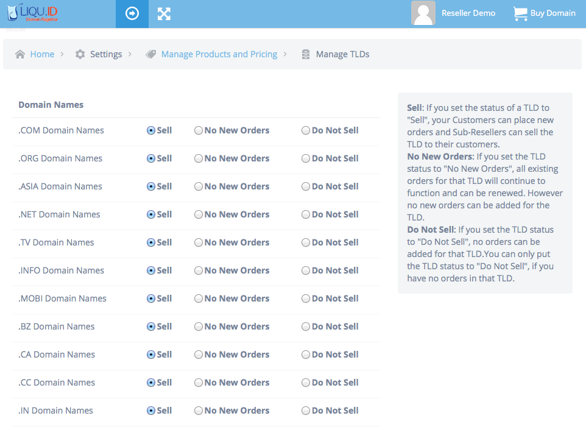
Task: Click the home icon in breadcrumb
Action: tap(20, 54)
